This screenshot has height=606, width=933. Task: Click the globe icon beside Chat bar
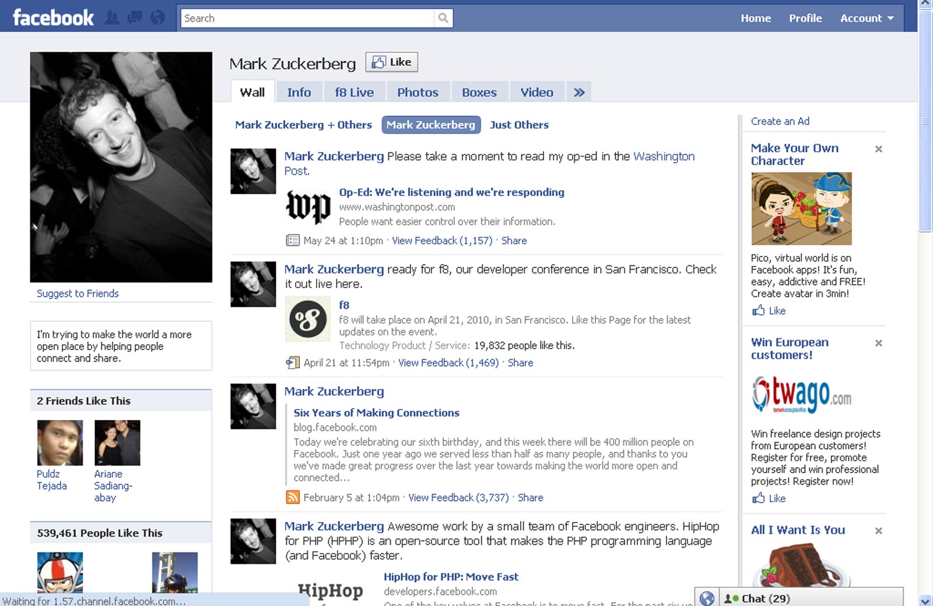[707, 598]
